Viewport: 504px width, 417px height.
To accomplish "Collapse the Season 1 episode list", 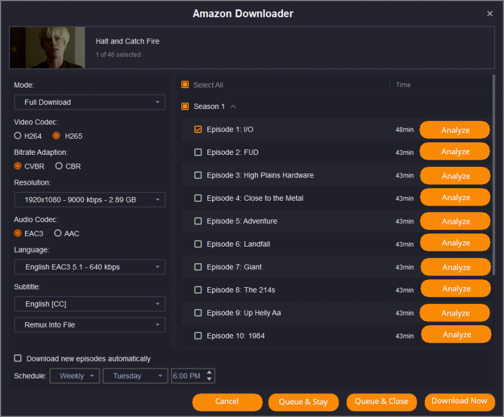I will coord(233,107).
